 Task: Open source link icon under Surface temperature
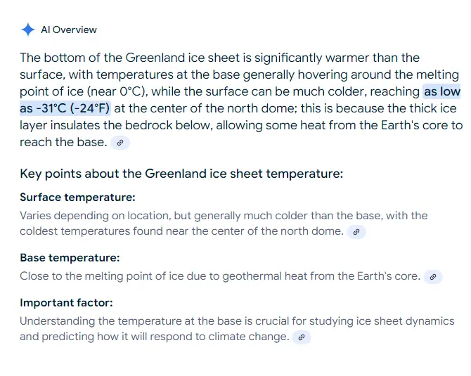[x=356, y=231]
